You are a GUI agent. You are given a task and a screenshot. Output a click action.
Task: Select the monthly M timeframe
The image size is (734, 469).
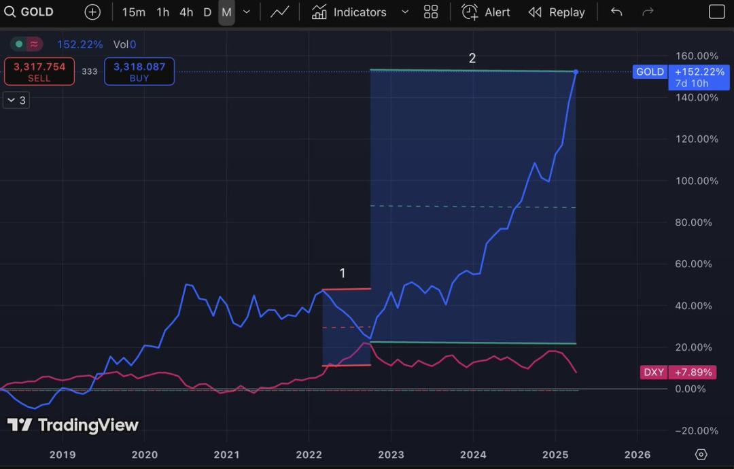(226, 12)
